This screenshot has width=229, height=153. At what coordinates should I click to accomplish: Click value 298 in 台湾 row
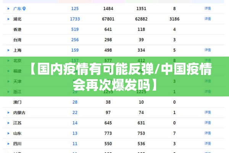click(x=108, y=40)
